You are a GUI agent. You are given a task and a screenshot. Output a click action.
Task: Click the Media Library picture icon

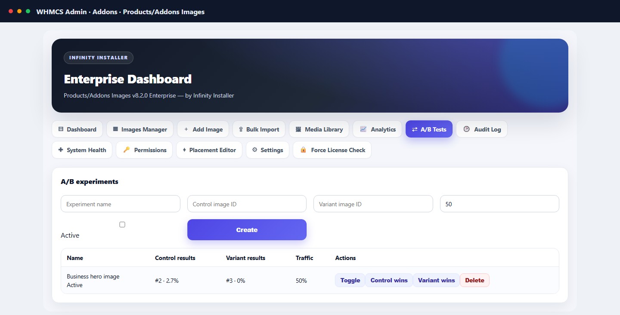point(298,129)
